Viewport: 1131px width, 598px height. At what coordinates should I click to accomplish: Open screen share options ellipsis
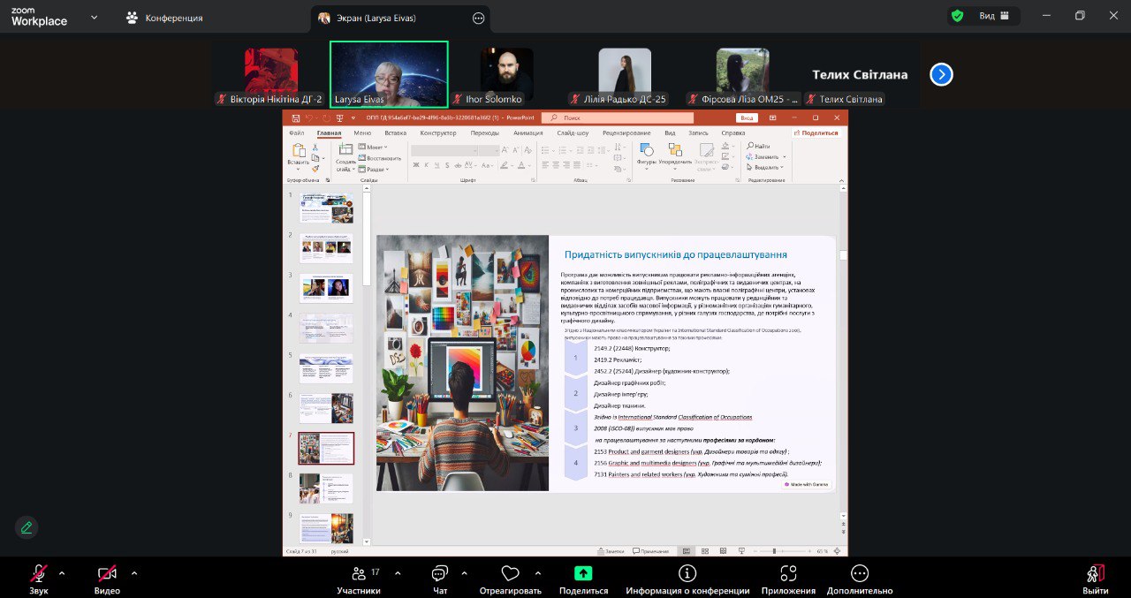click(479, 18)
